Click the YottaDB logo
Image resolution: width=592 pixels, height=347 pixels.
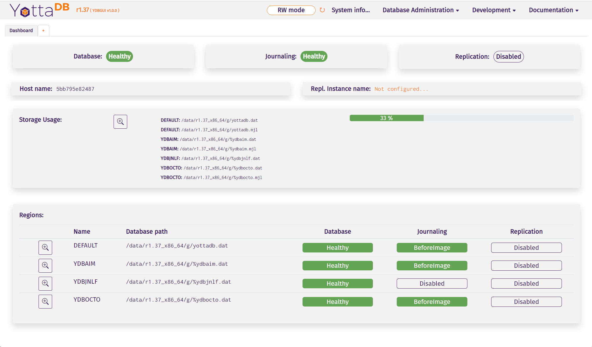pyautogui.click(x=40, y=10)
